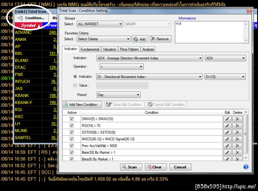
Task: Click the Clear button
Action: (x=156, y=167)
